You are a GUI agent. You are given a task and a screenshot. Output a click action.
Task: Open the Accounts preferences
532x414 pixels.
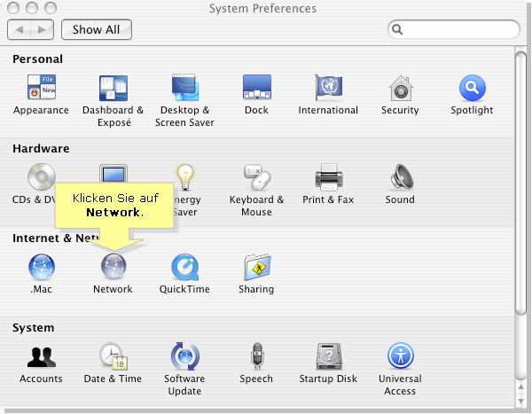(42, 357)
